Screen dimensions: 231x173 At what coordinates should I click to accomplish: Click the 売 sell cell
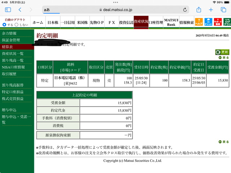point(109,80)
